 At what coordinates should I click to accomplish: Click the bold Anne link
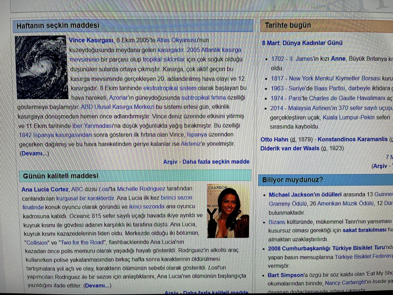(x=338, y=59)
